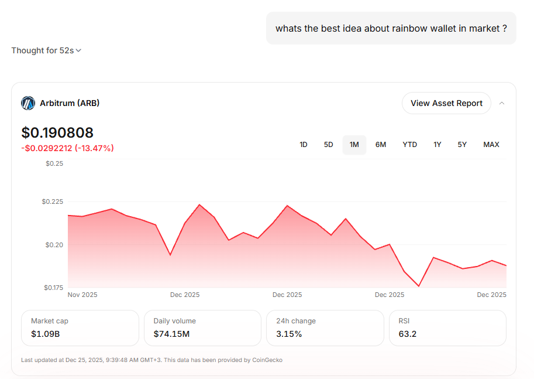Open the 24h change 3.15% card
This screenshot has width=534, height=379.
coord(325,328)
